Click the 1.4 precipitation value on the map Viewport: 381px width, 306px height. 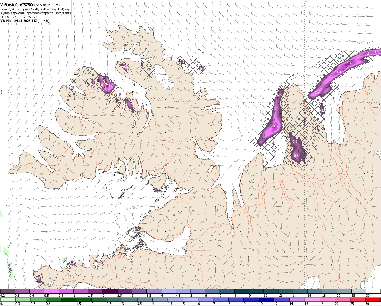pos(339,72)
